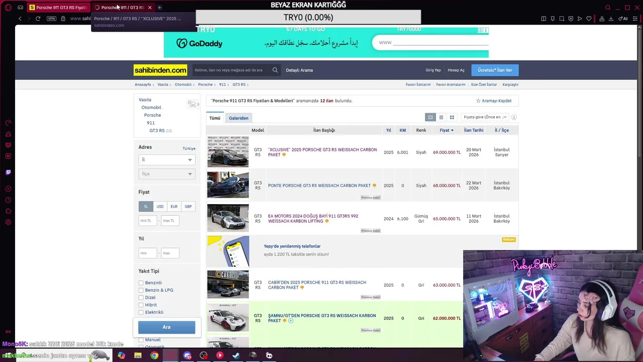
Task: Open Detaylı Arama advanced search
Action: [x=299, y=70]
